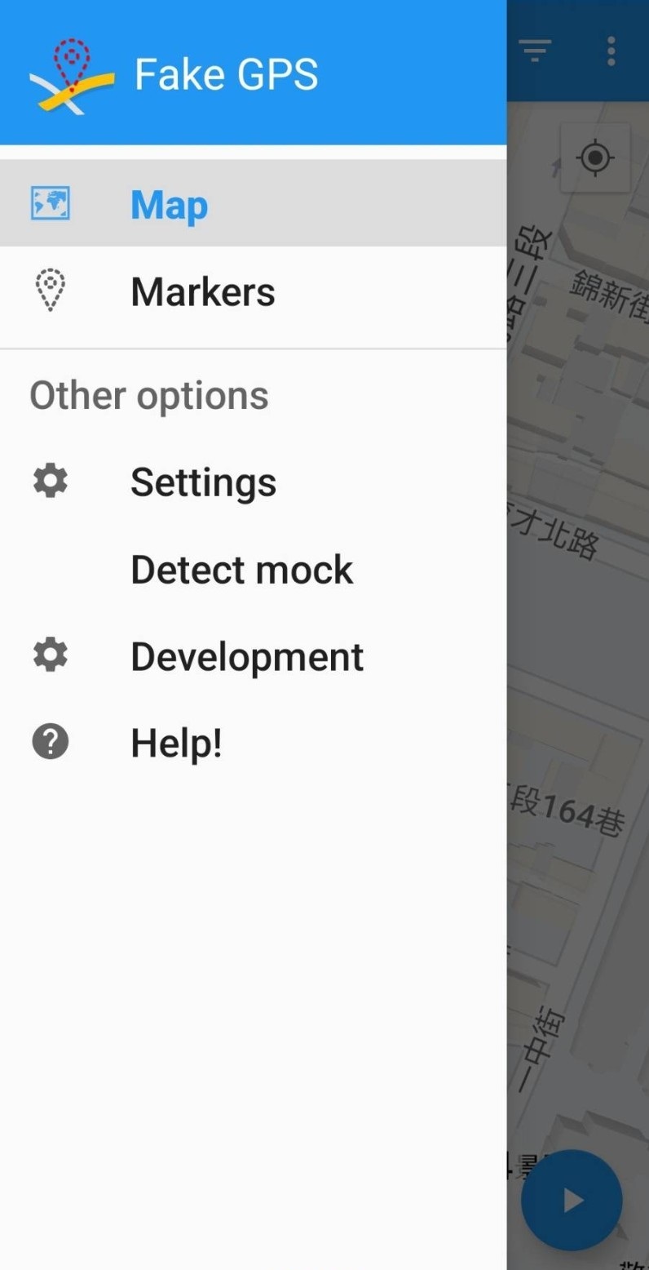Start mock location with play button

[x=572, y=1200]
